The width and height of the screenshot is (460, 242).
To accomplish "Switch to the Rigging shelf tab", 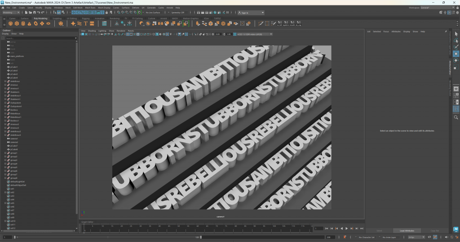I will (86, 18).
